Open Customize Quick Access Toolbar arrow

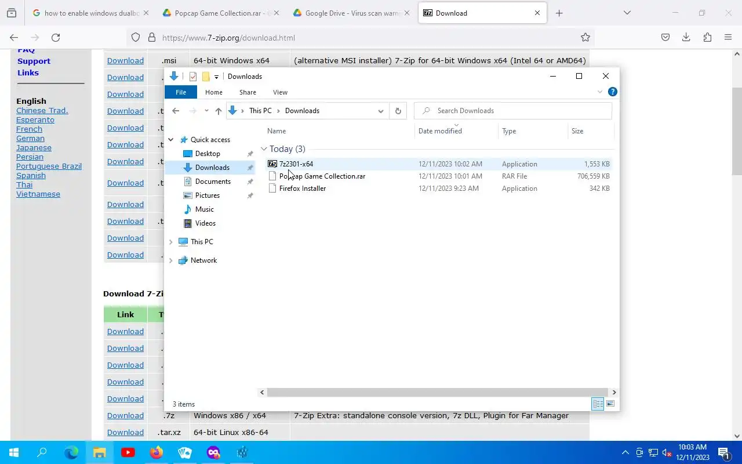[x=216, y=77]
